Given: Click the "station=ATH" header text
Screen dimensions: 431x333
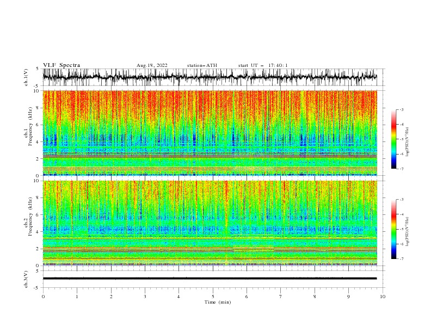Looking at the screenshot, I should pos(202,65).
